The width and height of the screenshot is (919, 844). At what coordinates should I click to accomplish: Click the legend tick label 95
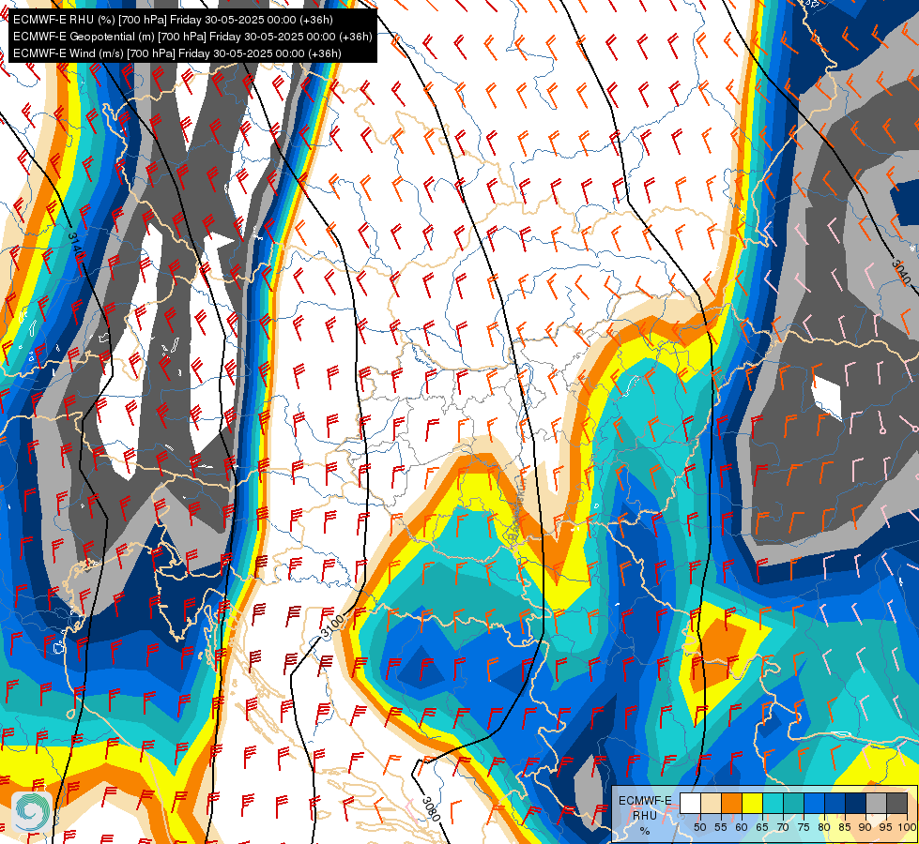[885, 827]
